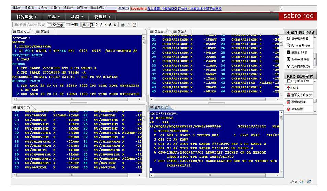Open the 工具(T) menu in menu bar
Viewport: 327px width, 191px height.
(55, 8)
